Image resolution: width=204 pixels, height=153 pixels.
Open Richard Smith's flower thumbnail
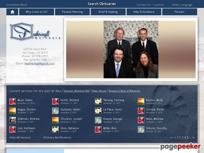55,102
